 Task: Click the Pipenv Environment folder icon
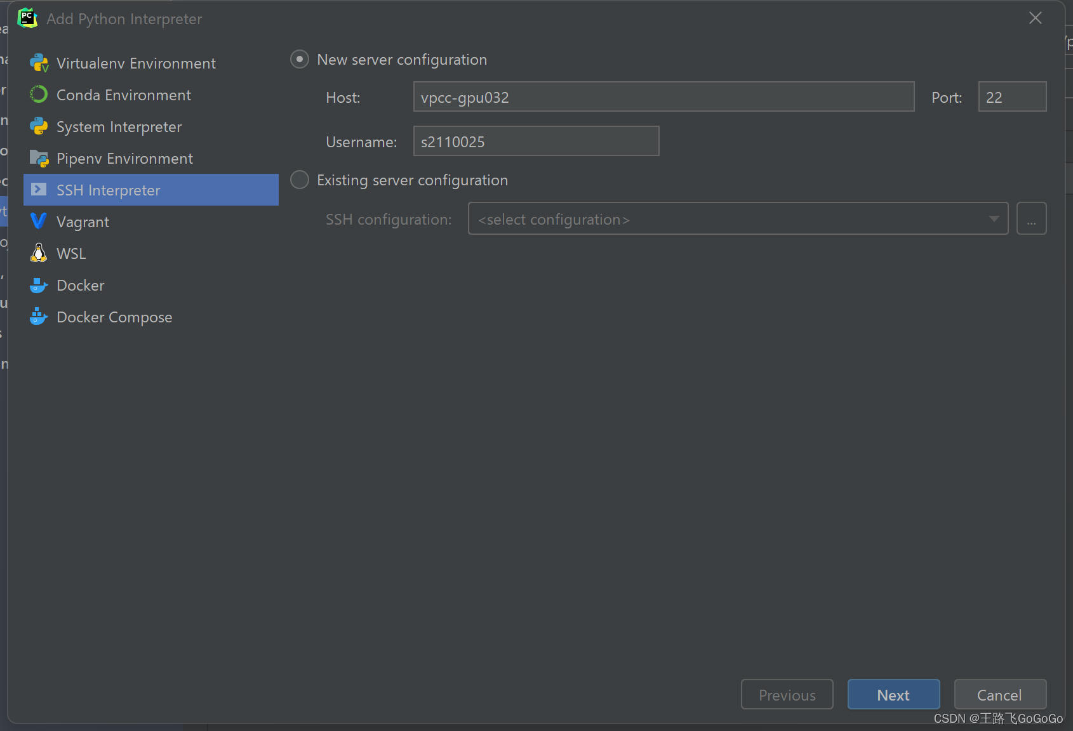coord(39,158)
